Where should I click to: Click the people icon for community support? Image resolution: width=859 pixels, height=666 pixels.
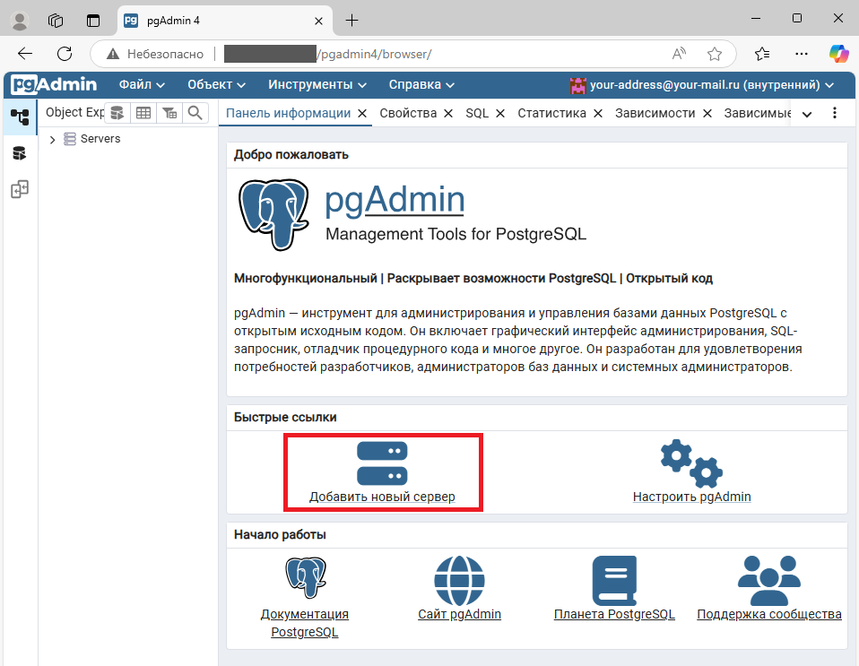tap(769, 581)
